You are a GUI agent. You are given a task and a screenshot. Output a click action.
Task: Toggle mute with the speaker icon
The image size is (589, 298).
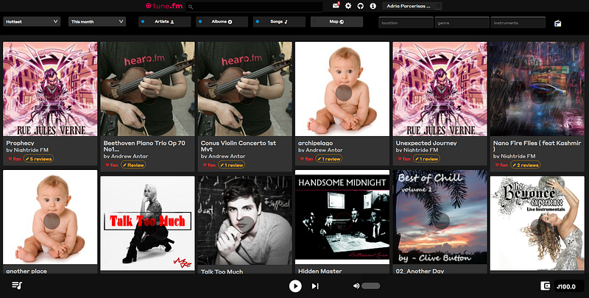coord(356,286)
